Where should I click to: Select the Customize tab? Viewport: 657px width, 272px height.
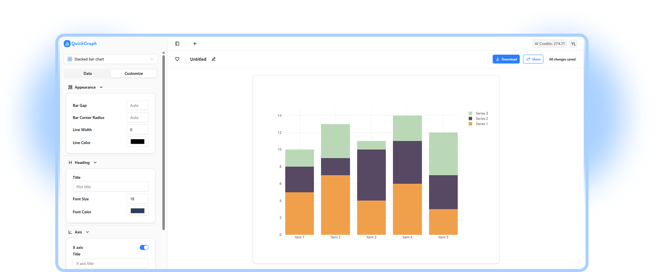click(x=134, y=74)
